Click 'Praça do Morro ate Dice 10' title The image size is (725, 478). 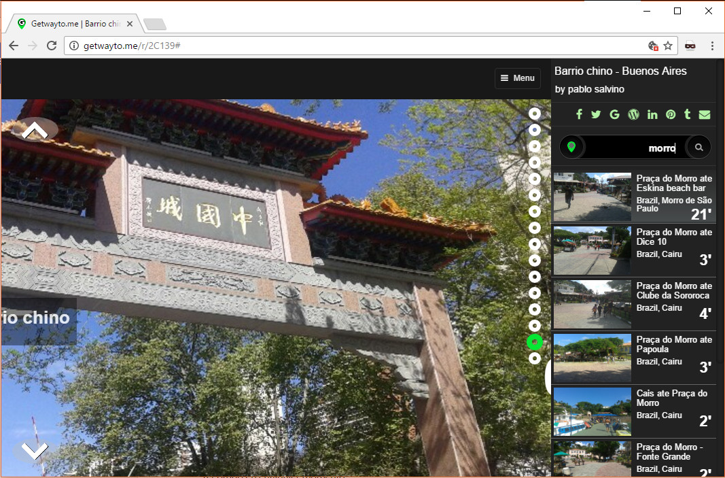pyautogui.click(x=674, y=237)
